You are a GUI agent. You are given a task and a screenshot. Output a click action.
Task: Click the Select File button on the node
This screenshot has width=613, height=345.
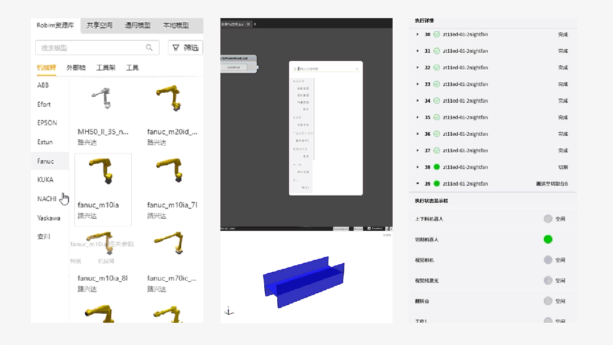234,67
